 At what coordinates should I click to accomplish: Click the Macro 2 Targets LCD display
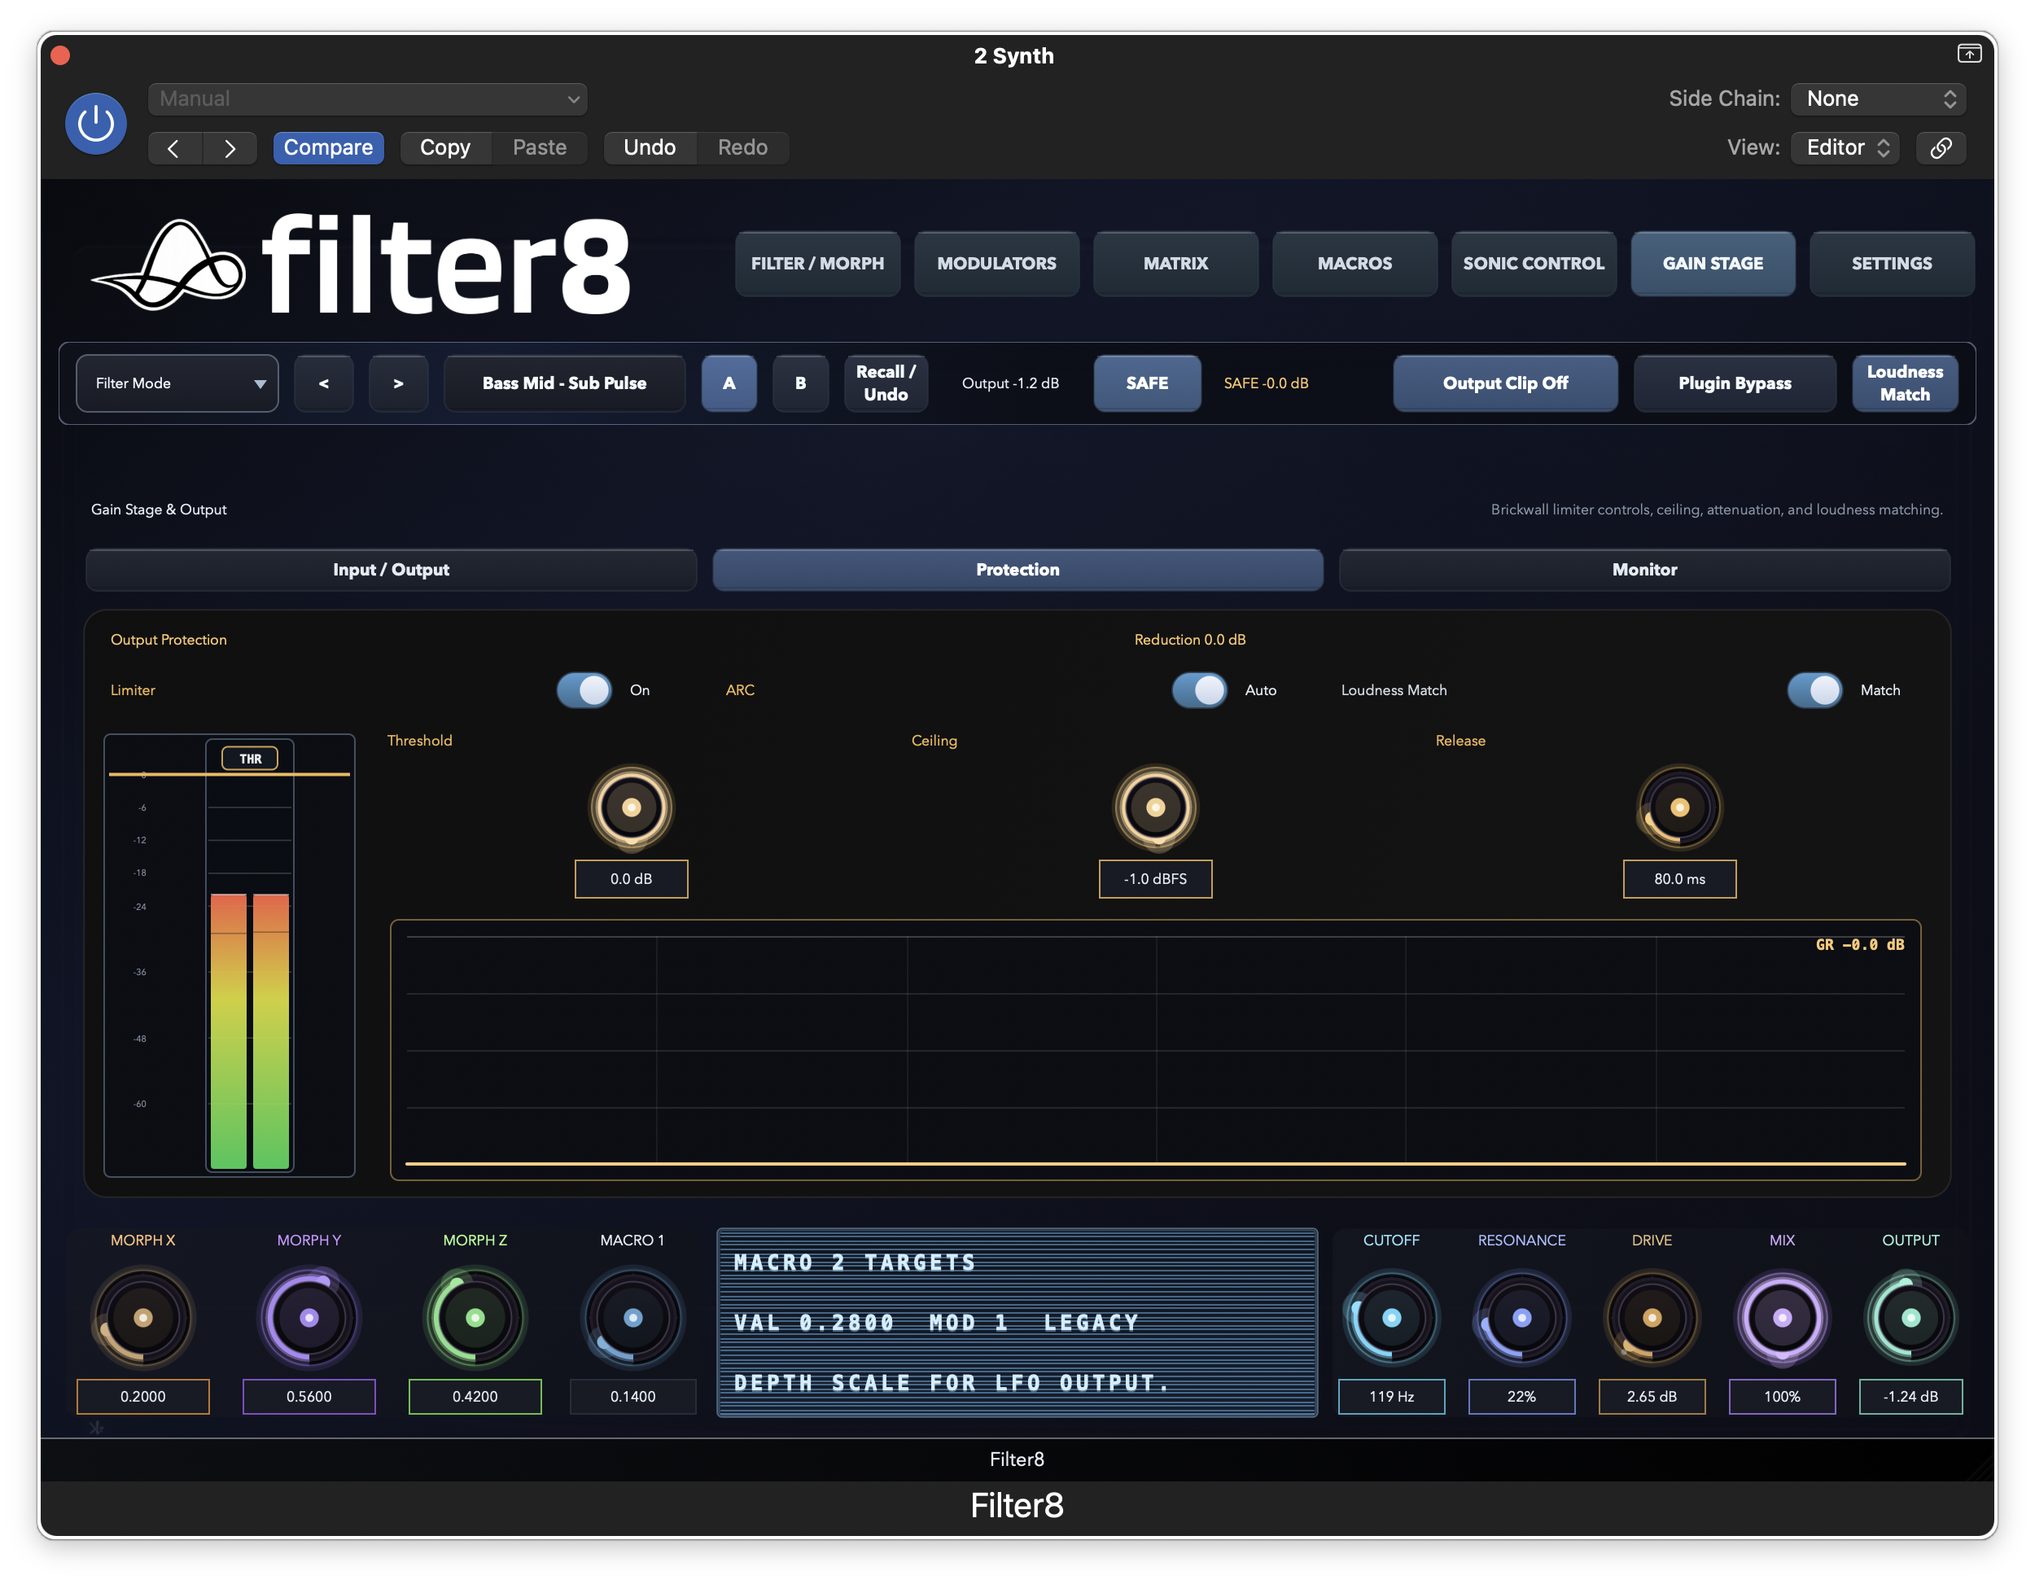1017,1322
